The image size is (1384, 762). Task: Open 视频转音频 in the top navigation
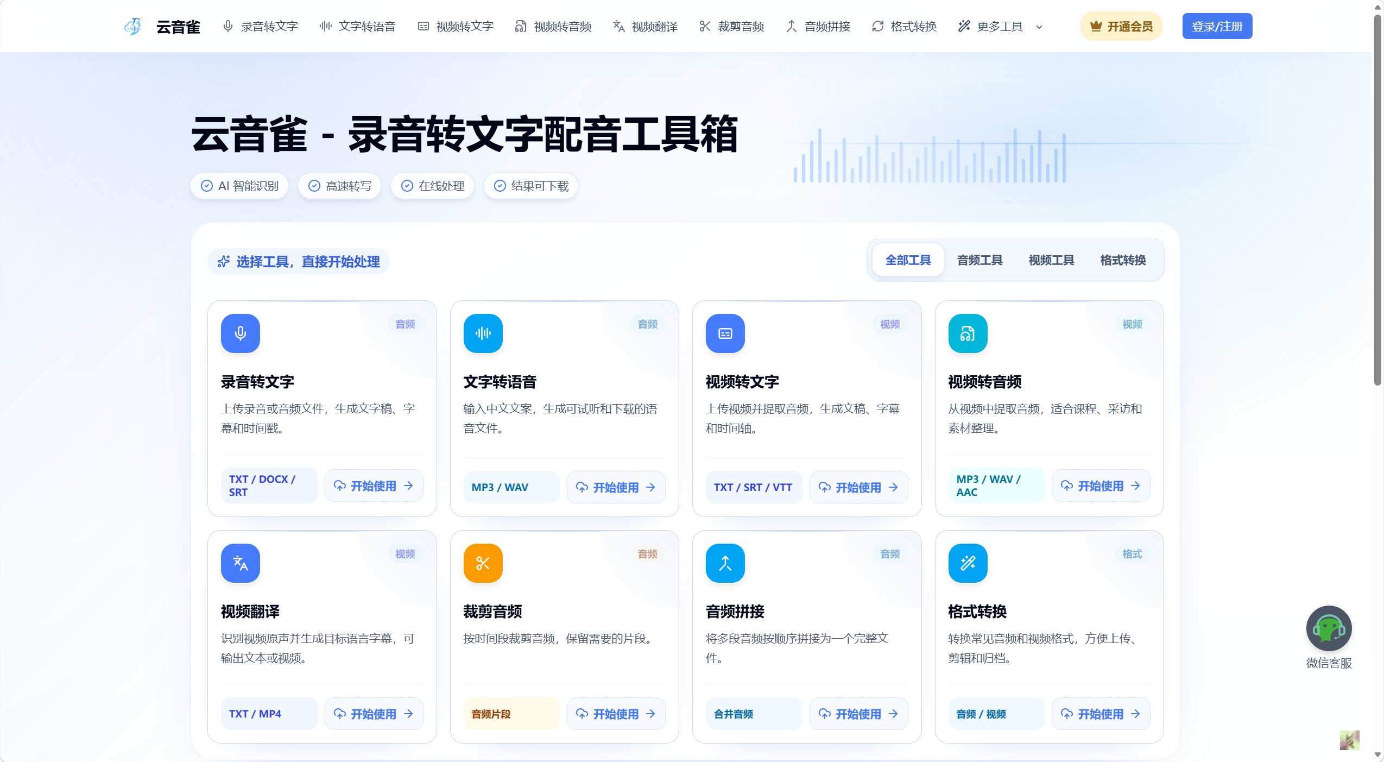pyautogui.click(x=553, y=26)
